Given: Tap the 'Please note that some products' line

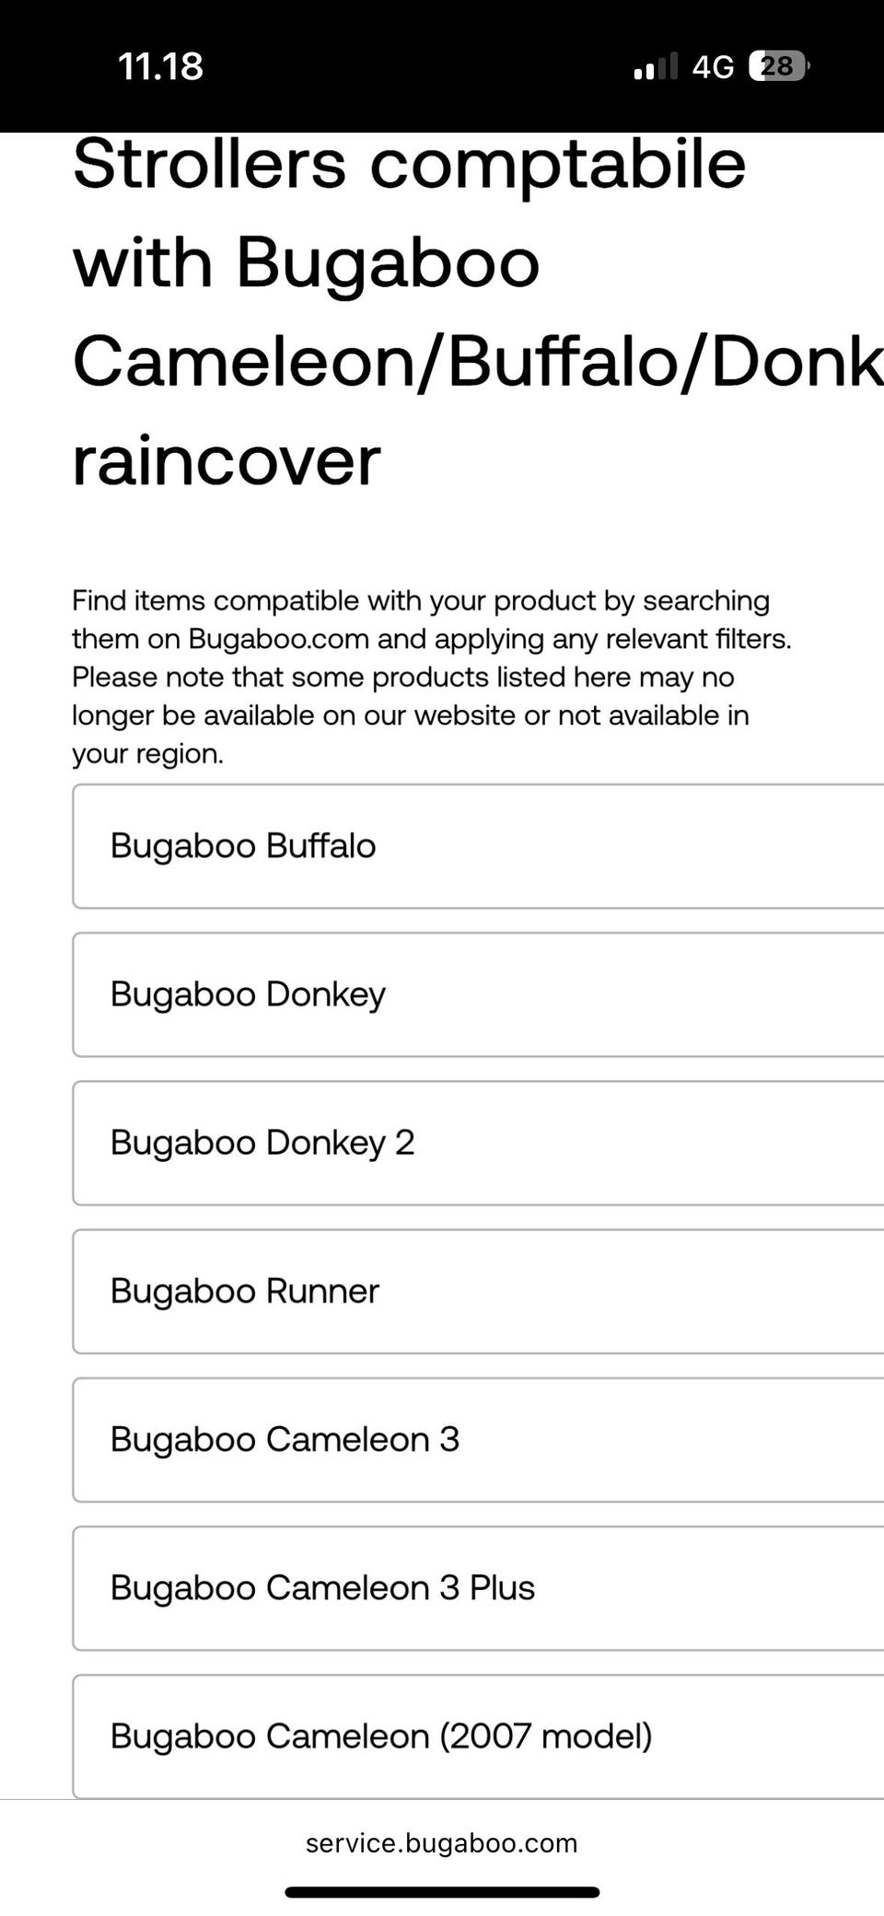Looking at the screenshot, I should pyautogui.click(x=402, y=678).
